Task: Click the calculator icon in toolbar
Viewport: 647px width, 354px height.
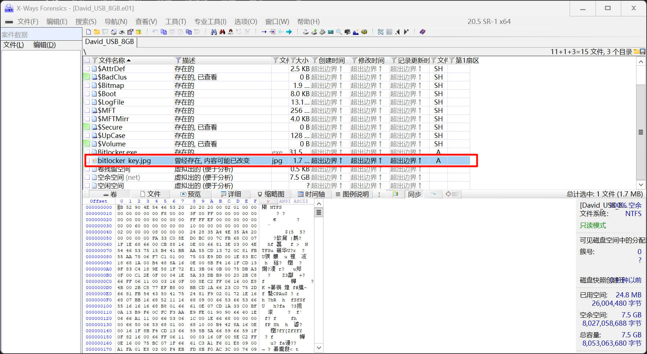Action: coord(331,32)
